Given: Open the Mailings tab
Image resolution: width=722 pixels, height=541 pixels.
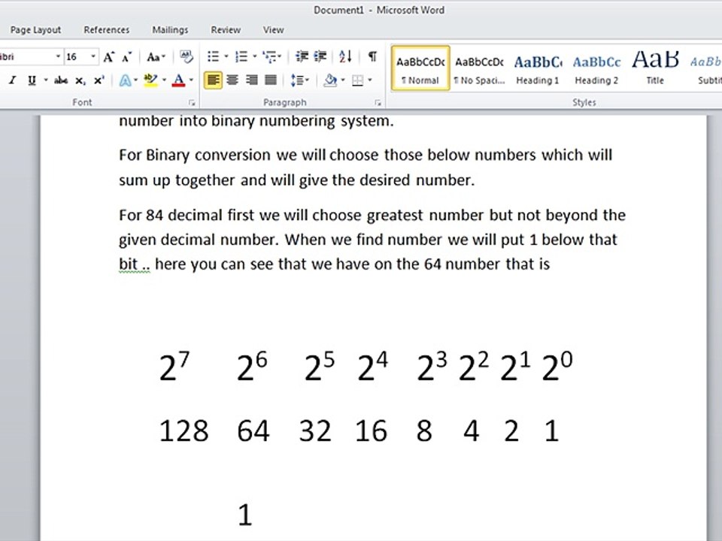Looking at the screenshot, I should (x=170, y=30).
